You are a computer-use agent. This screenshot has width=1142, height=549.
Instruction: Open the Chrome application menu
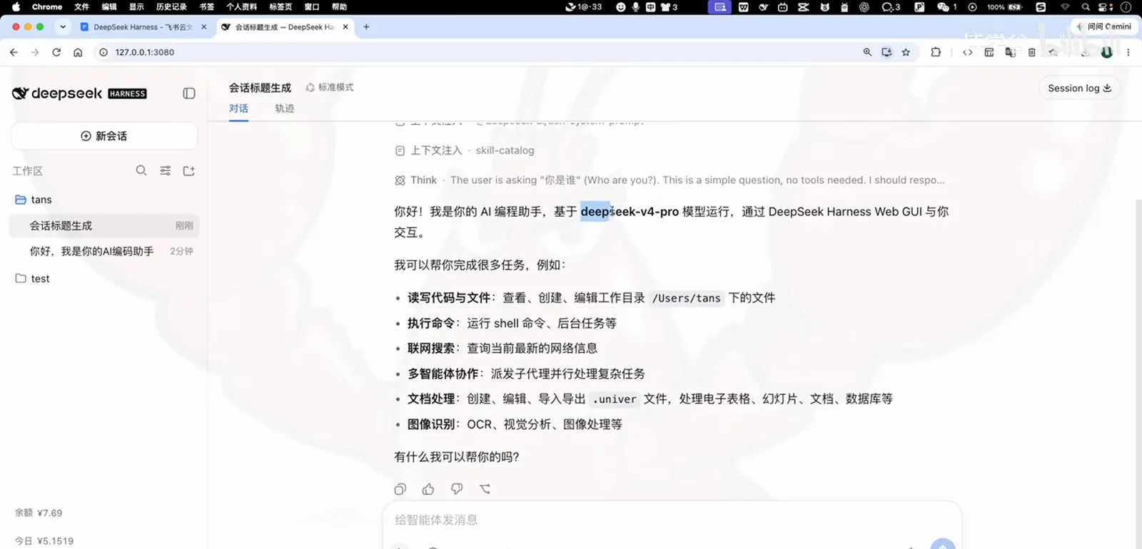tap(47, 7)
